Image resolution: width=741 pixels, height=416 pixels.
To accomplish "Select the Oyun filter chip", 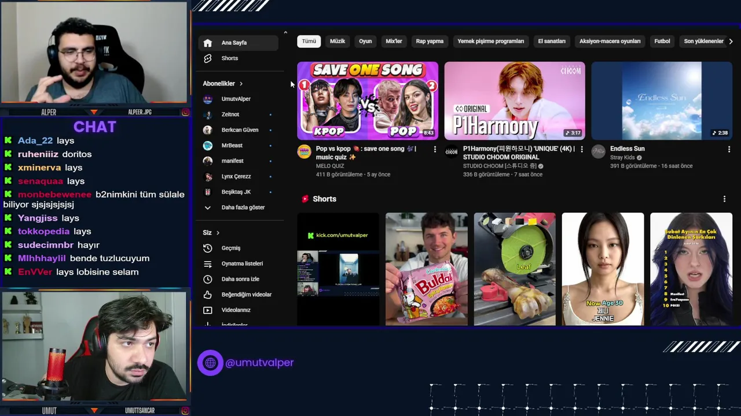I will (x=365, y=41).
